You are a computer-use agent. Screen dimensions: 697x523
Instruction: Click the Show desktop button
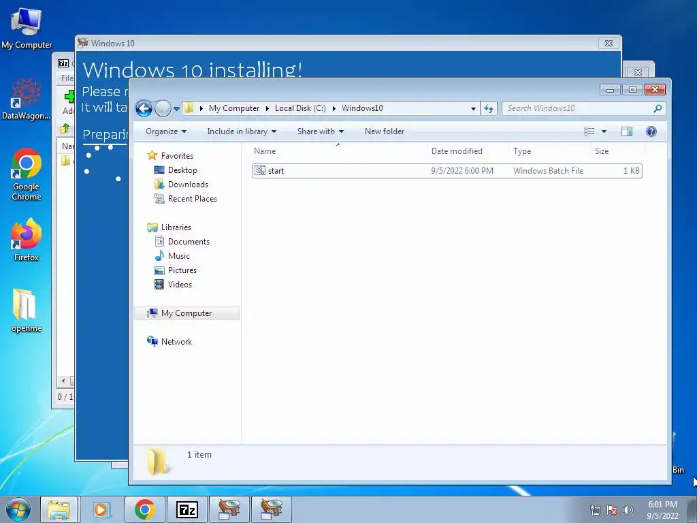point(692,509)
